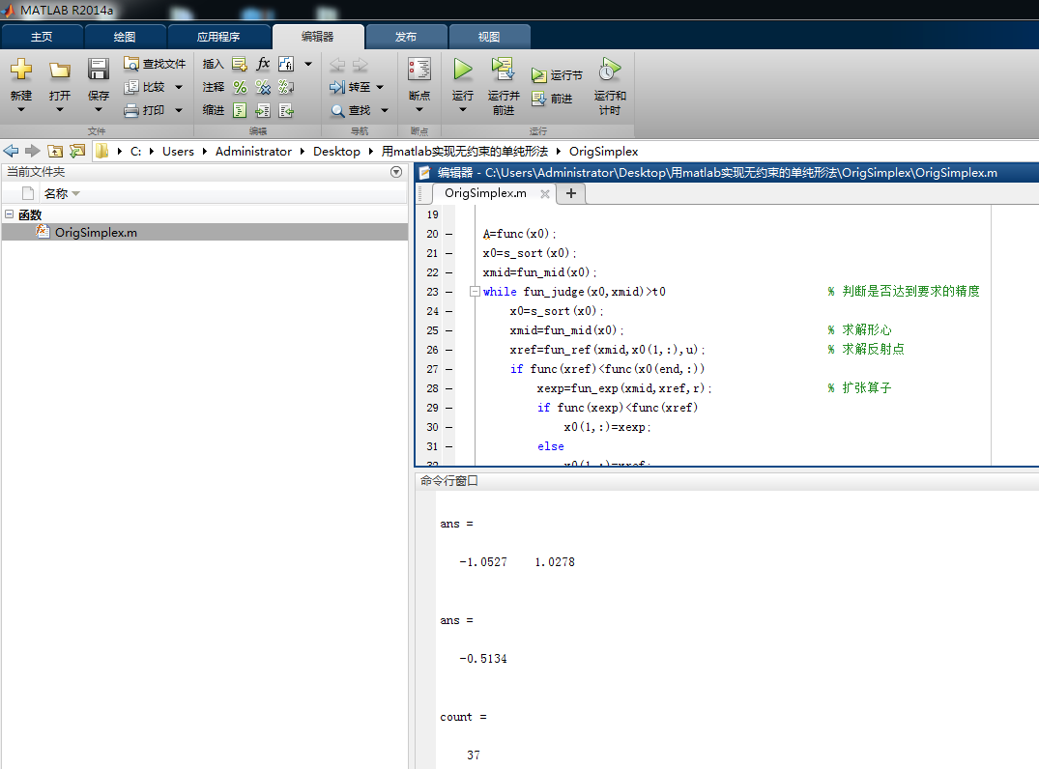Click Run Section (运行节) button
The image size is (1039, 769).
558,75
